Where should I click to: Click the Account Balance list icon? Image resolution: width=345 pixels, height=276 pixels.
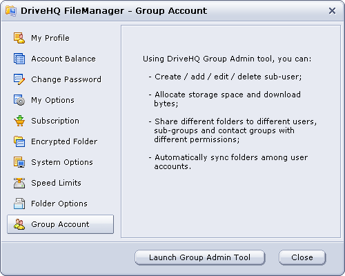pos(19,59)
